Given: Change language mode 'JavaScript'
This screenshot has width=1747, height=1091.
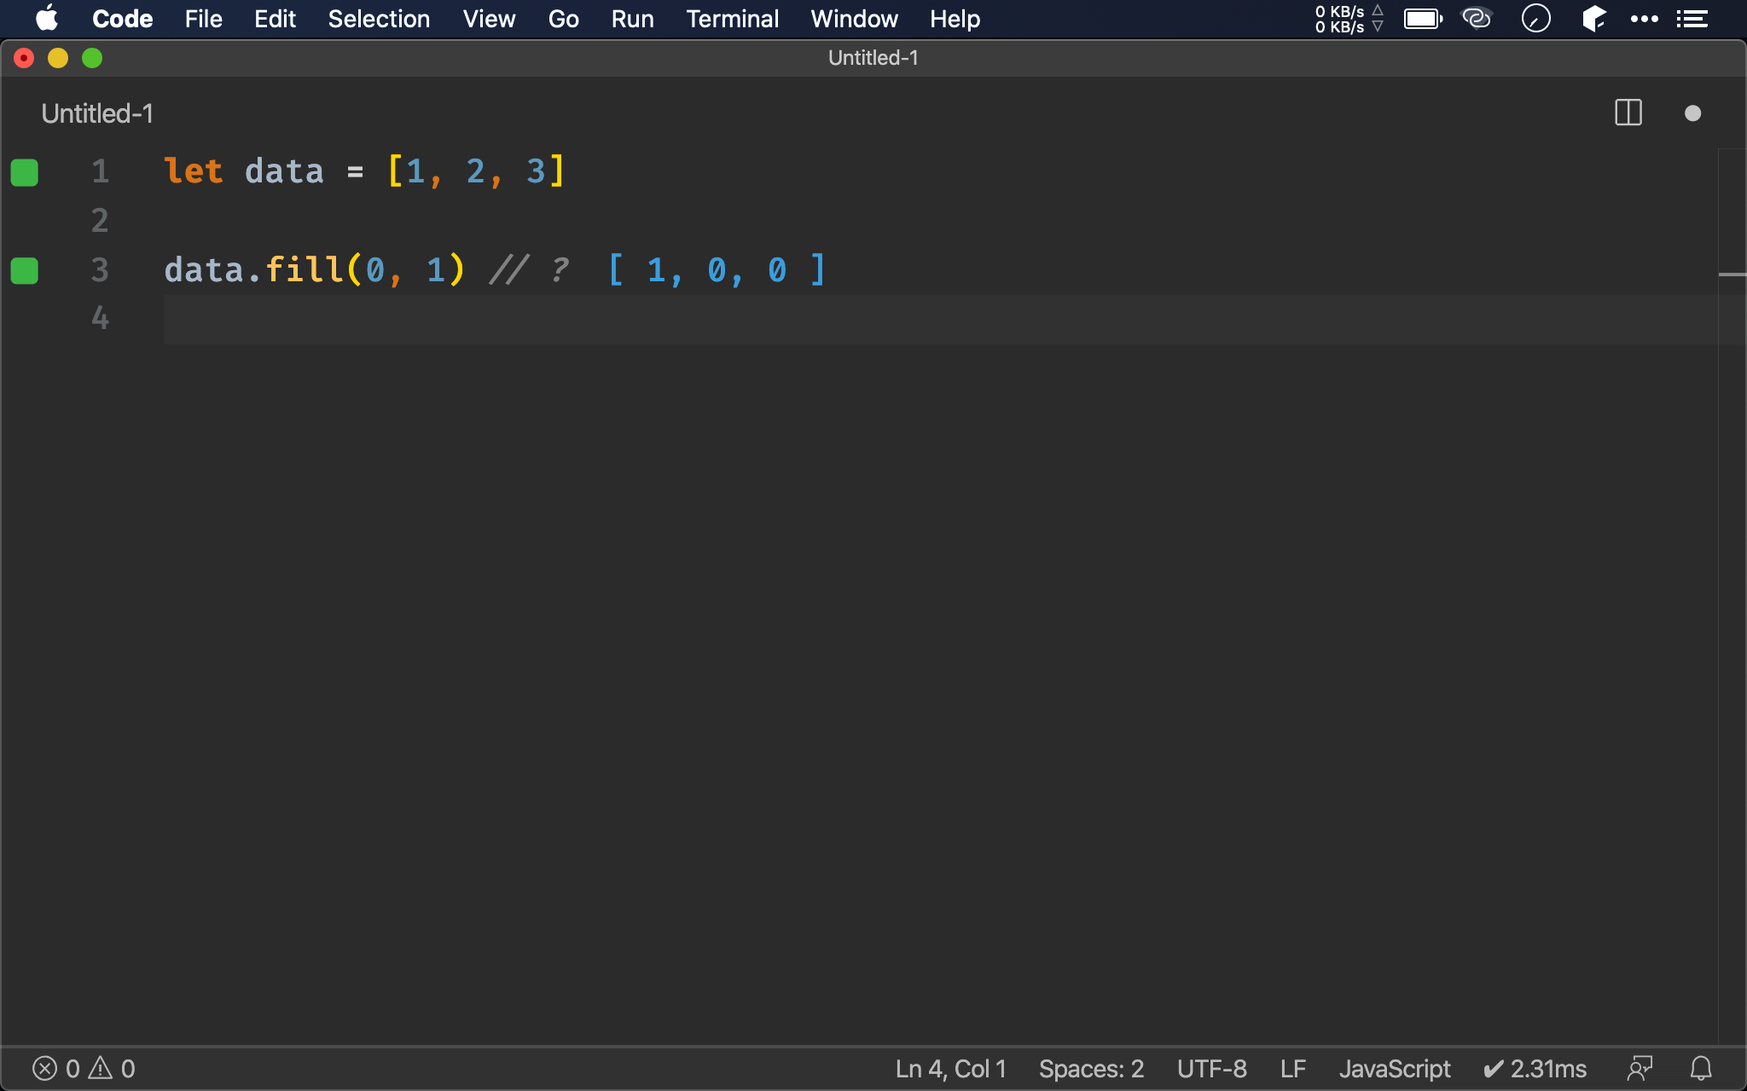Looking at the screenshot, I should click(x=1395, y=1069).
